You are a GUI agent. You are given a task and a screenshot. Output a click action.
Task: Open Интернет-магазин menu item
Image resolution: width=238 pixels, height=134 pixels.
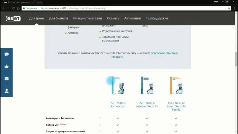[88, 18]
